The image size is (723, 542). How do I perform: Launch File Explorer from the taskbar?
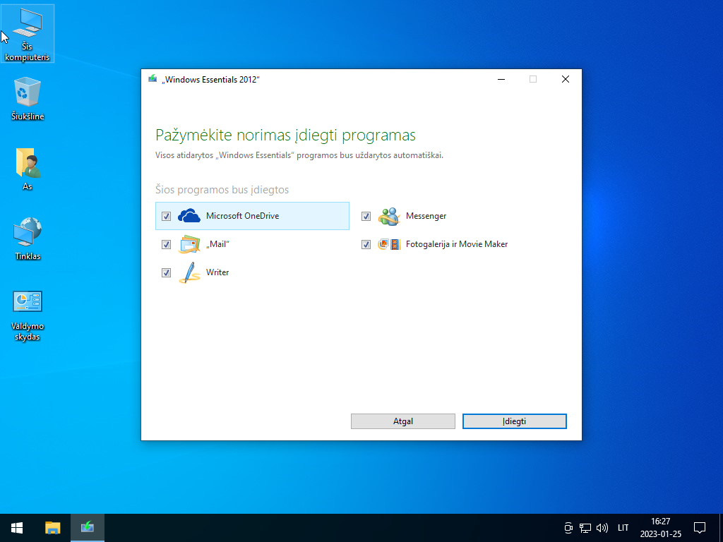pyautogui.click(x=53, y=527)
